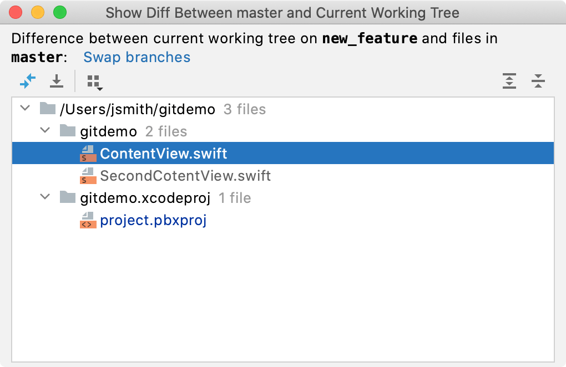Click the gitdemo.xcodeproj folder icon
The width and height of the screenshot is (566, 367).
coord(67,198)
